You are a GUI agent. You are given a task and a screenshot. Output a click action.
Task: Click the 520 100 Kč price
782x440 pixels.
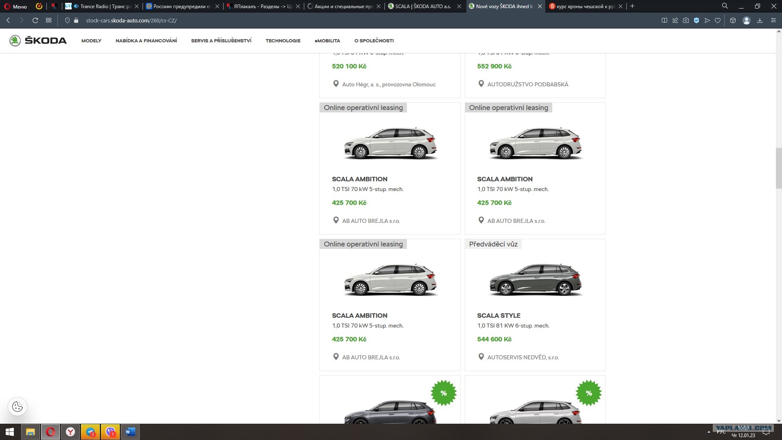click(349, 66)
